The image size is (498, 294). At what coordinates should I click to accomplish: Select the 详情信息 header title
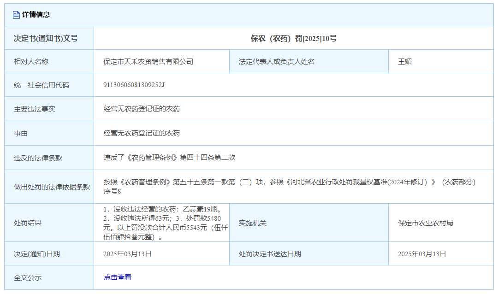tap(36, 15)
